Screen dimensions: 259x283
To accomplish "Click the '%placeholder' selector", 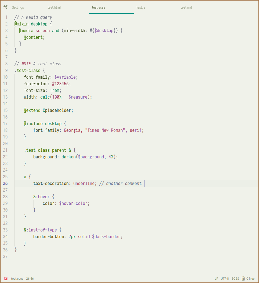I will (57, 110).
